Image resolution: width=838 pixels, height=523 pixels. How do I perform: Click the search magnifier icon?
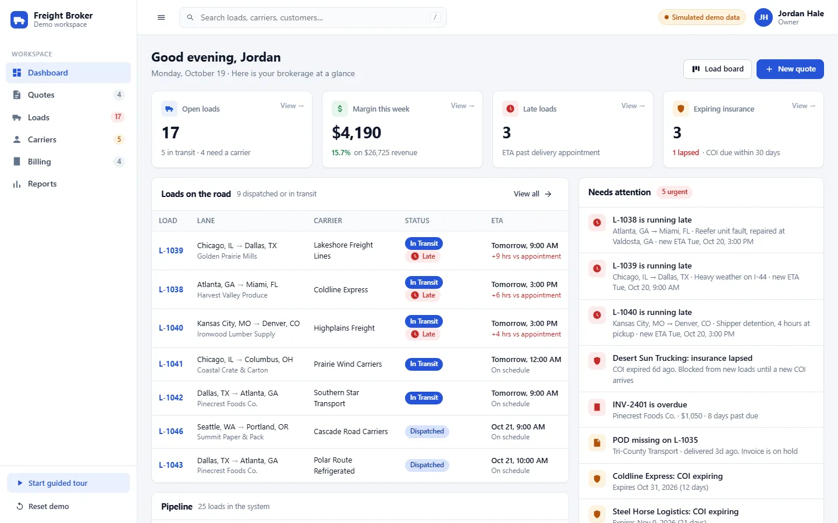[190, 17]
